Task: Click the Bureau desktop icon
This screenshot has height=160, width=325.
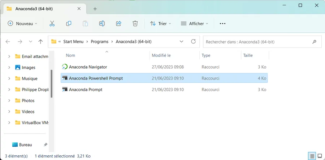Action: point(15,145)
